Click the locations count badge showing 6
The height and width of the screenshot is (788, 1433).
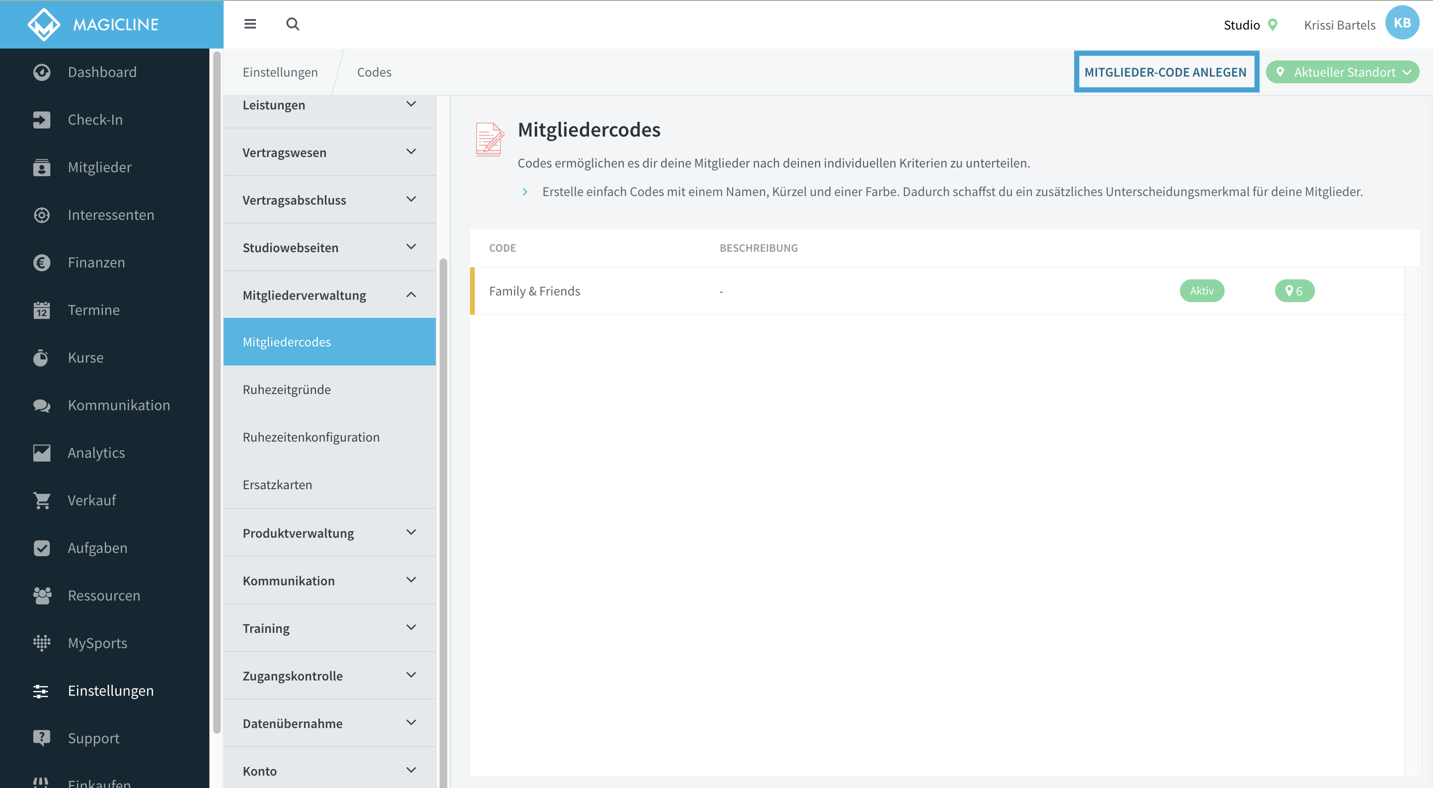[1295, 290]
